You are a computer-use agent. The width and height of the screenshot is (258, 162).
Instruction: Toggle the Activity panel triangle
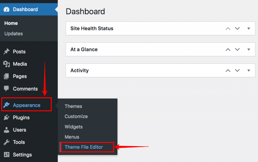[249, 71]
